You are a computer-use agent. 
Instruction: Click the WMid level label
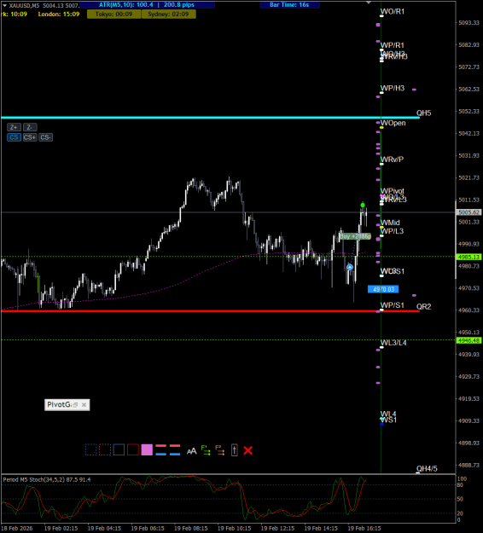tap(390, 223)
